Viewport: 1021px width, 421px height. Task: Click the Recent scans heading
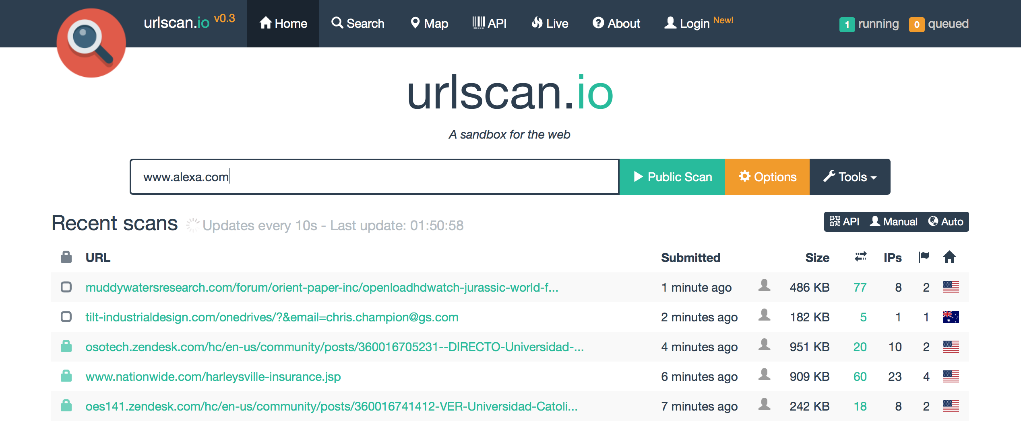[x=115, y=223]
